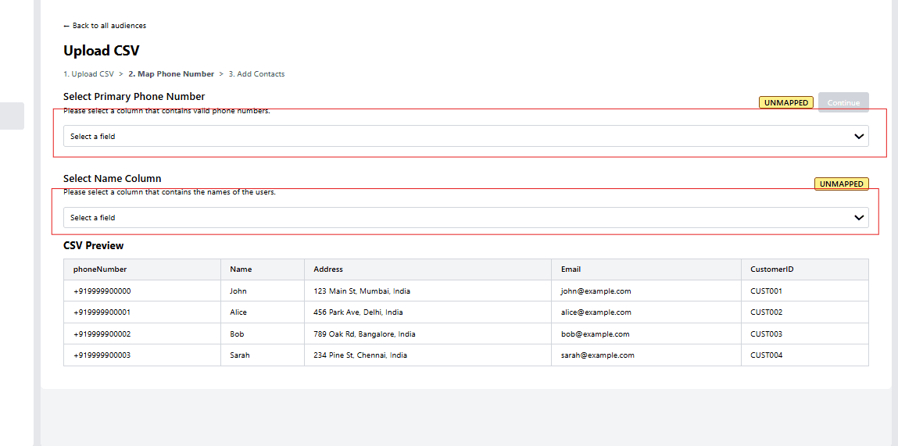Click the back arrow icon

pos(66,26)
